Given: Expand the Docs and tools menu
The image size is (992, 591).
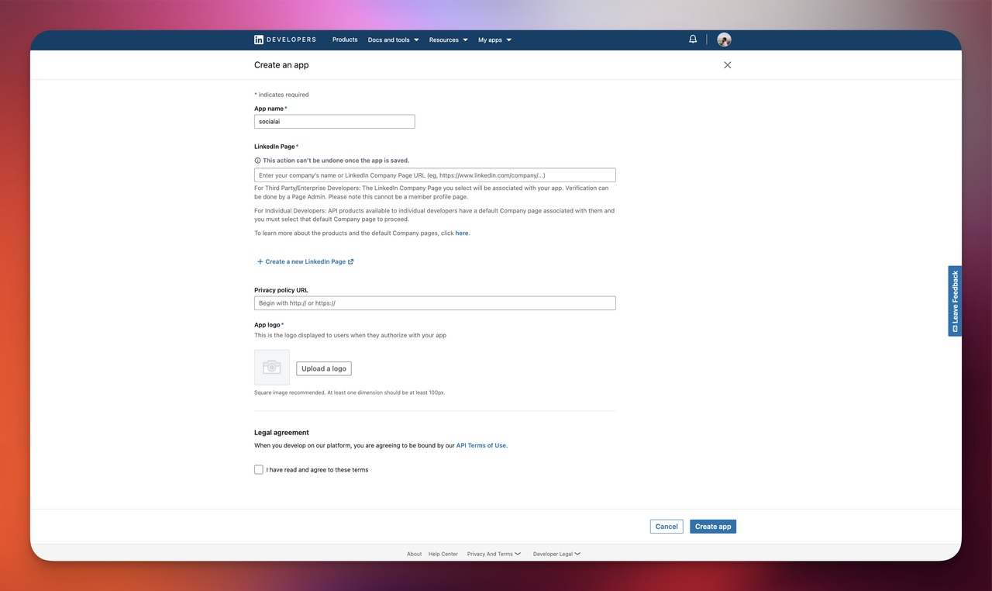Looking at the screenshot, I should tap(393, 40).
